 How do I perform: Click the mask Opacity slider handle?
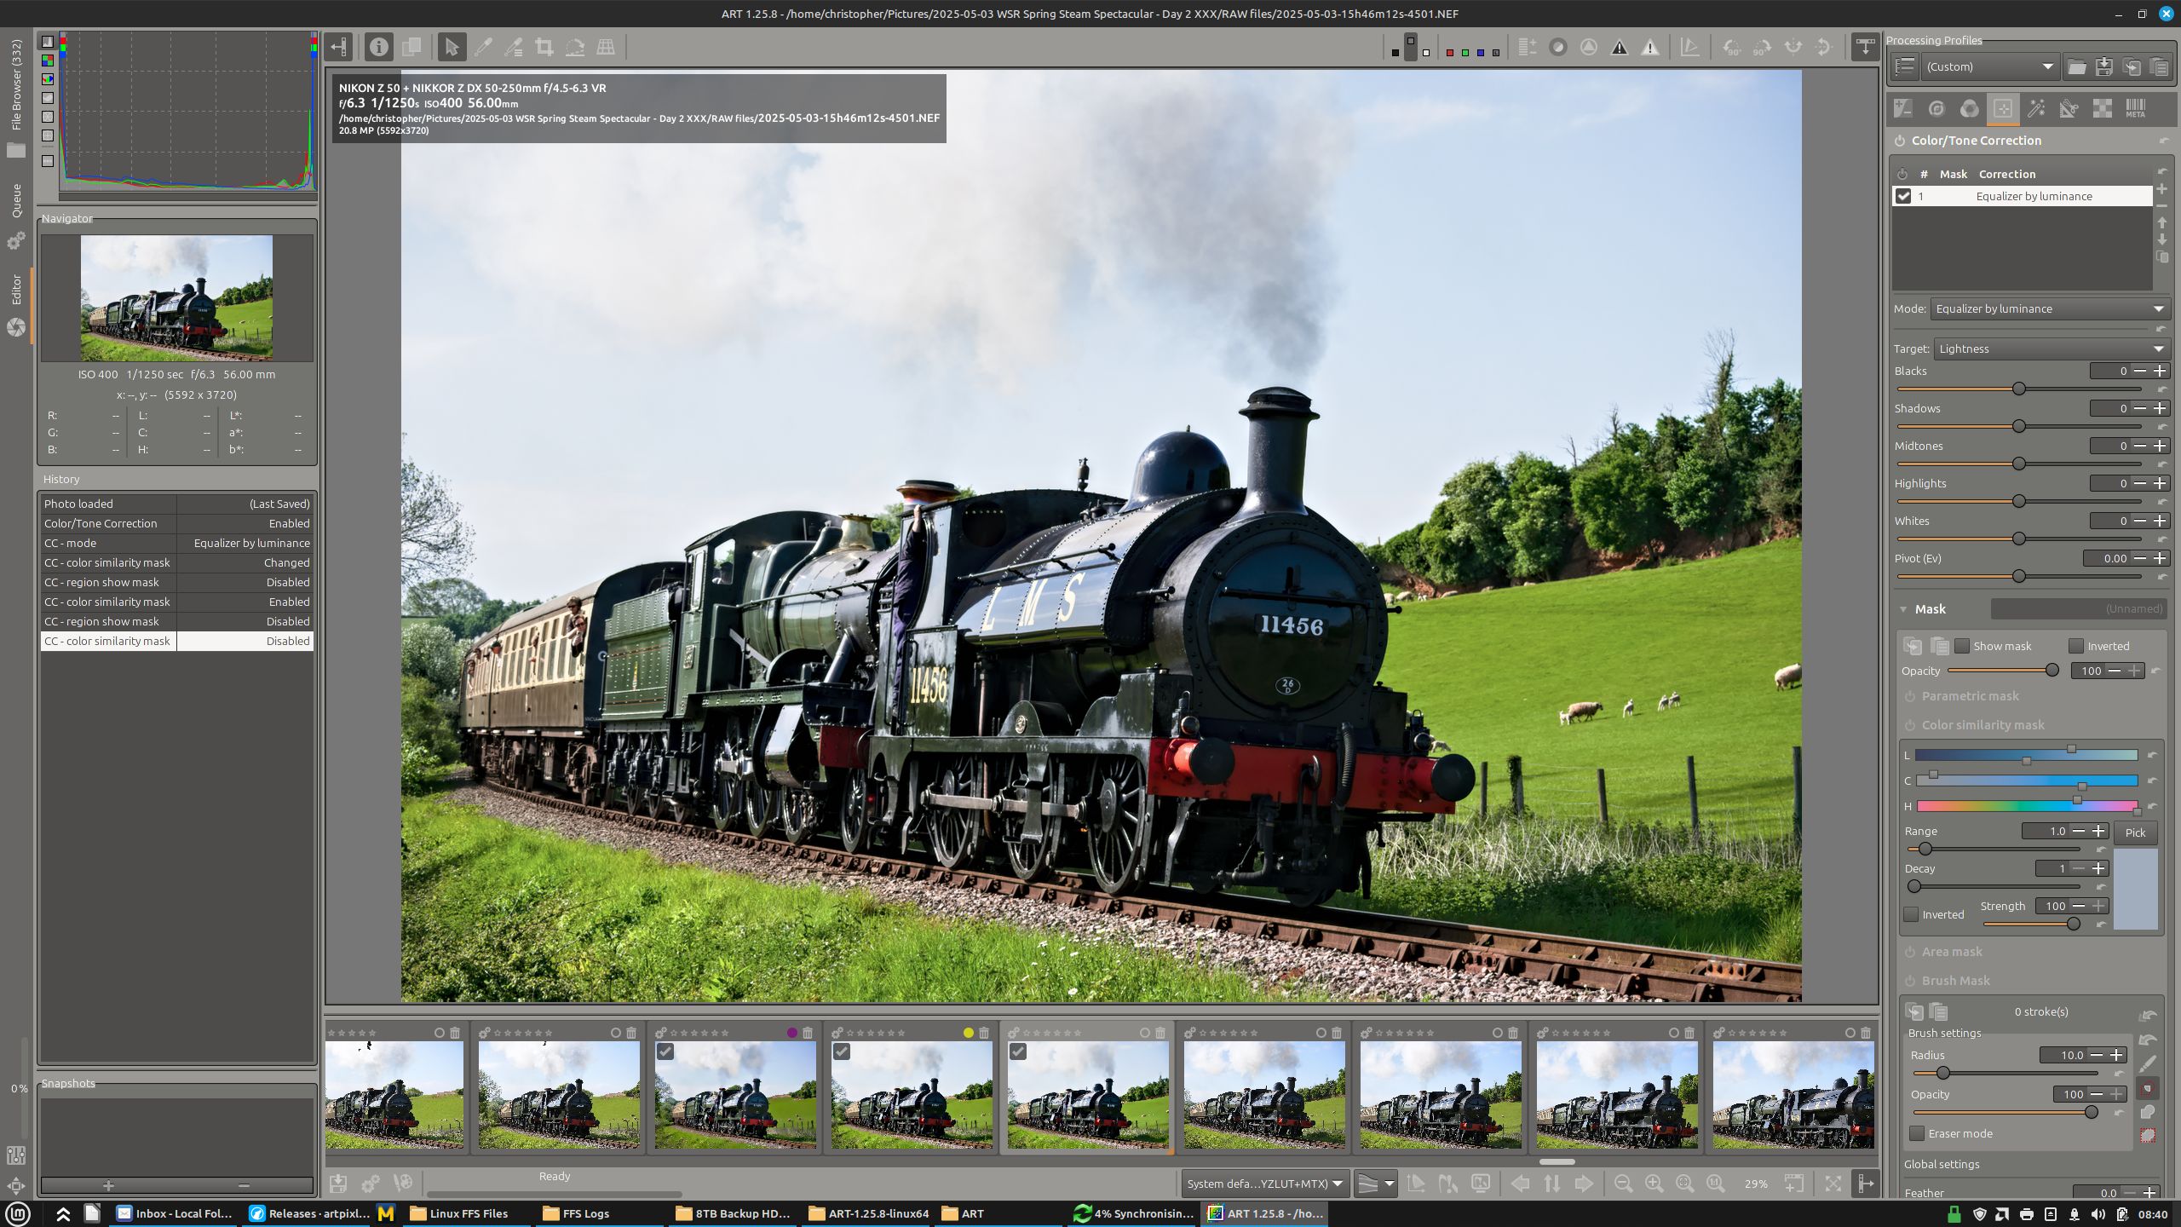2052,671
